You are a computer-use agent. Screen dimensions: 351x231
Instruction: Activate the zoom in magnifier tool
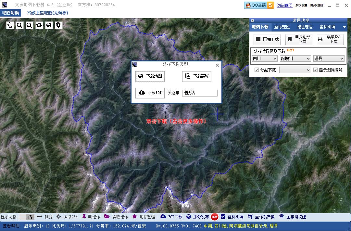[20, 25]
